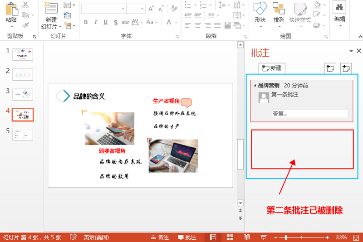Start Slide Show from status bar
Image resolution: width=363 pixels, height=242 pixels.
[x=264, y=237]
